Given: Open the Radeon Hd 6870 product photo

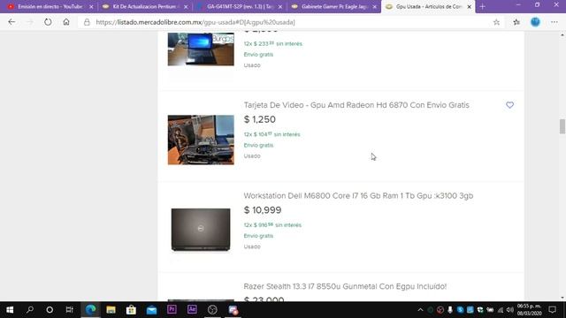Looking at the screenshot, I should 201,140.
